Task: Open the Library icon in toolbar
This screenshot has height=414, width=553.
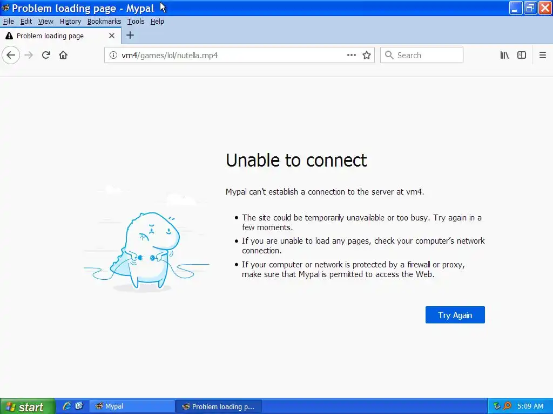Action: tap(504, 56)
